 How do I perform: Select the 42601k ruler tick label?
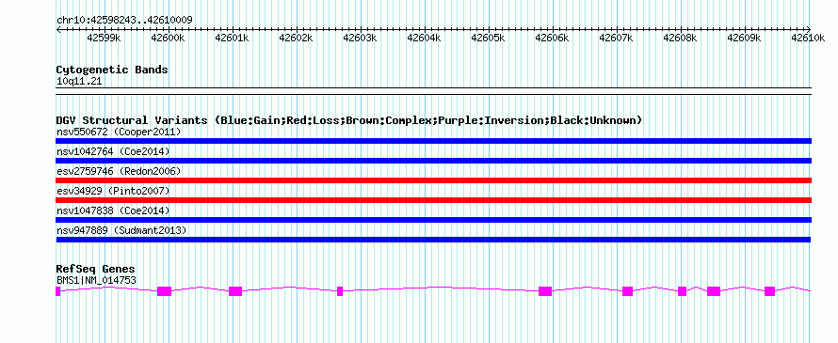tap(232, 38)
